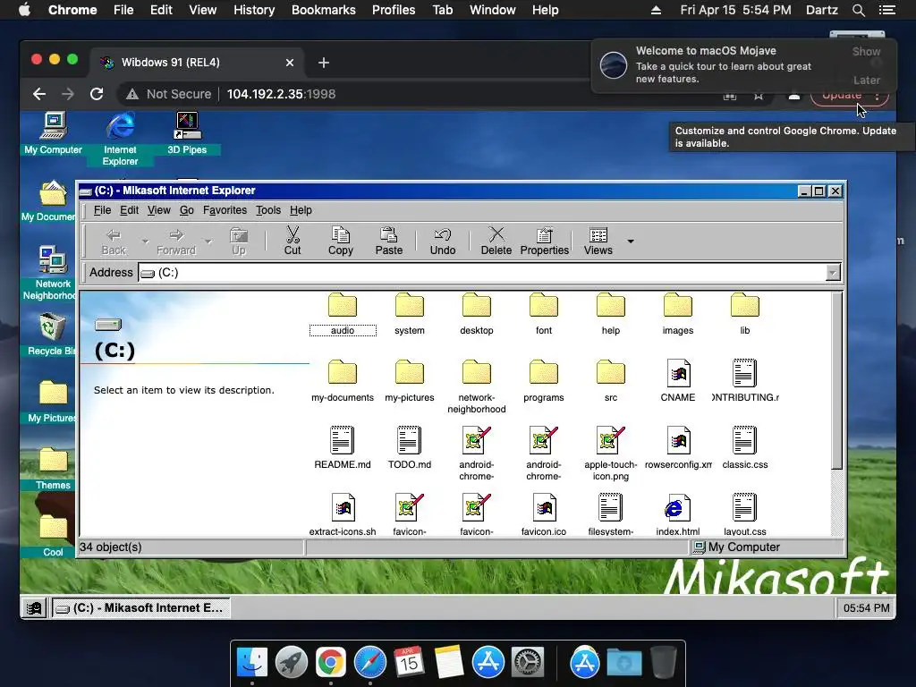Image resolution: width=916 pixels, height=687 pixels.
Task: Open the Edit menu in Explorer window
Action: (129, 210)
